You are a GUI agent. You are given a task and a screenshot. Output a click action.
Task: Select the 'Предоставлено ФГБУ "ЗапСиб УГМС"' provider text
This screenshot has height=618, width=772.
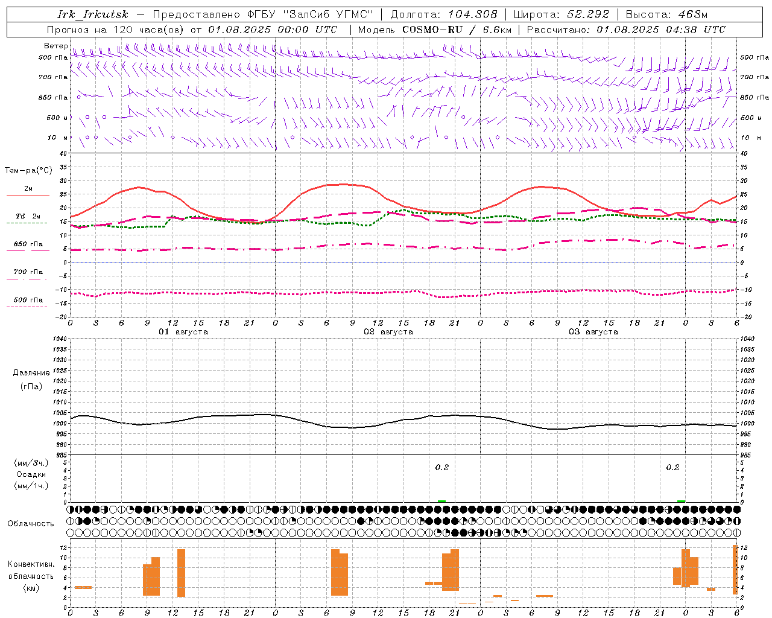tap(263, 14)
